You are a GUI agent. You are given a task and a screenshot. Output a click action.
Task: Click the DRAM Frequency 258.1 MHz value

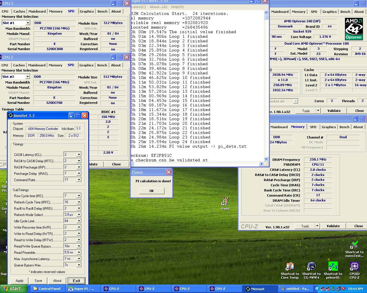click(x=318, y=159)
